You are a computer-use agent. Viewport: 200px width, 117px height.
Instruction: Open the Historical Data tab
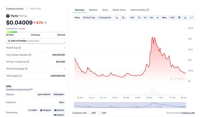click(x=139, y=10)
